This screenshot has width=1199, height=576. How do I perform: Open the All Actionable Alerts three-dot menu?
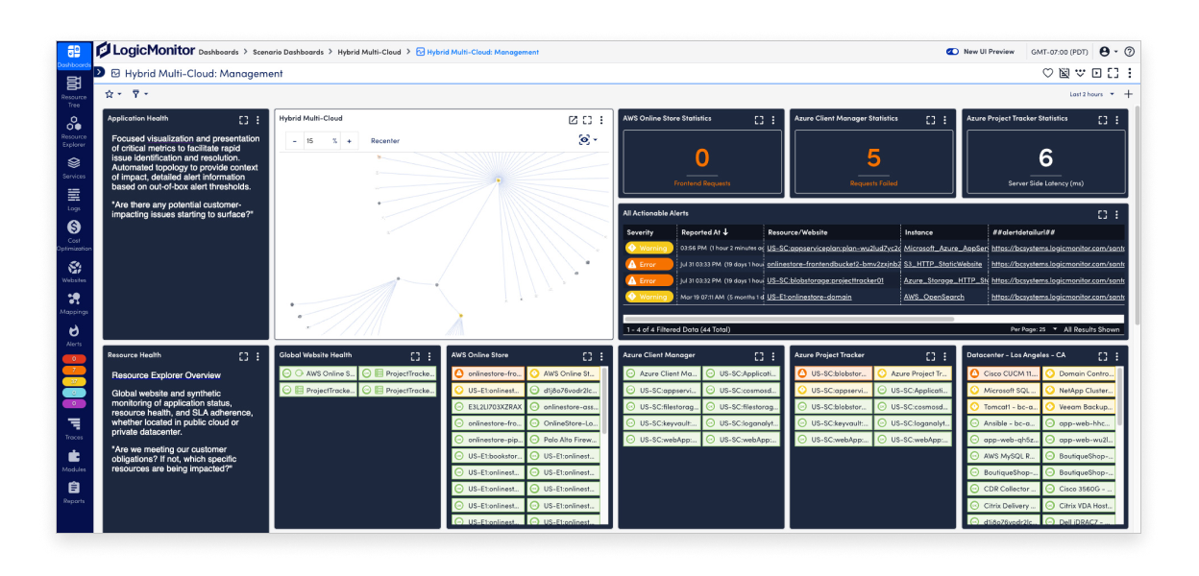coord(1115,214)
